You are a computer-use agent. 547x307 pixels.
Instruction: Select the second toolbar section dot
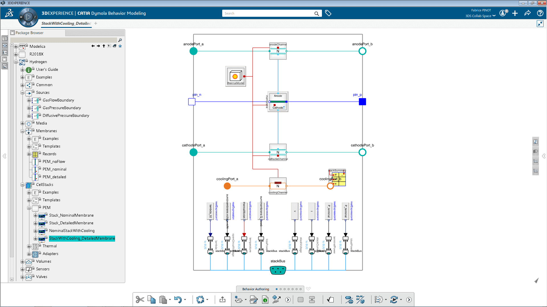pos(281,289)
